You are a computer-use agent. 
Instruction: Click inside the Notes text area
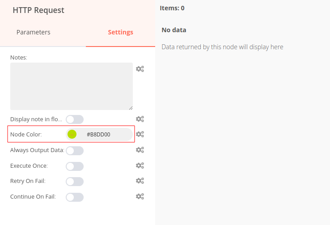(x=72, y=86)
